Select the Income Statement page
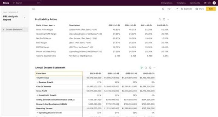 coord(15,29)
